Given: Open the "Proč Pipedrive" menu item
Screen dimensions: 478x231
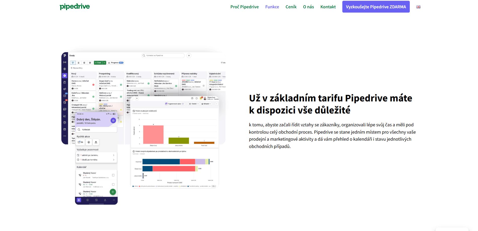Looking at the screenshot, I should click(244, 7).
